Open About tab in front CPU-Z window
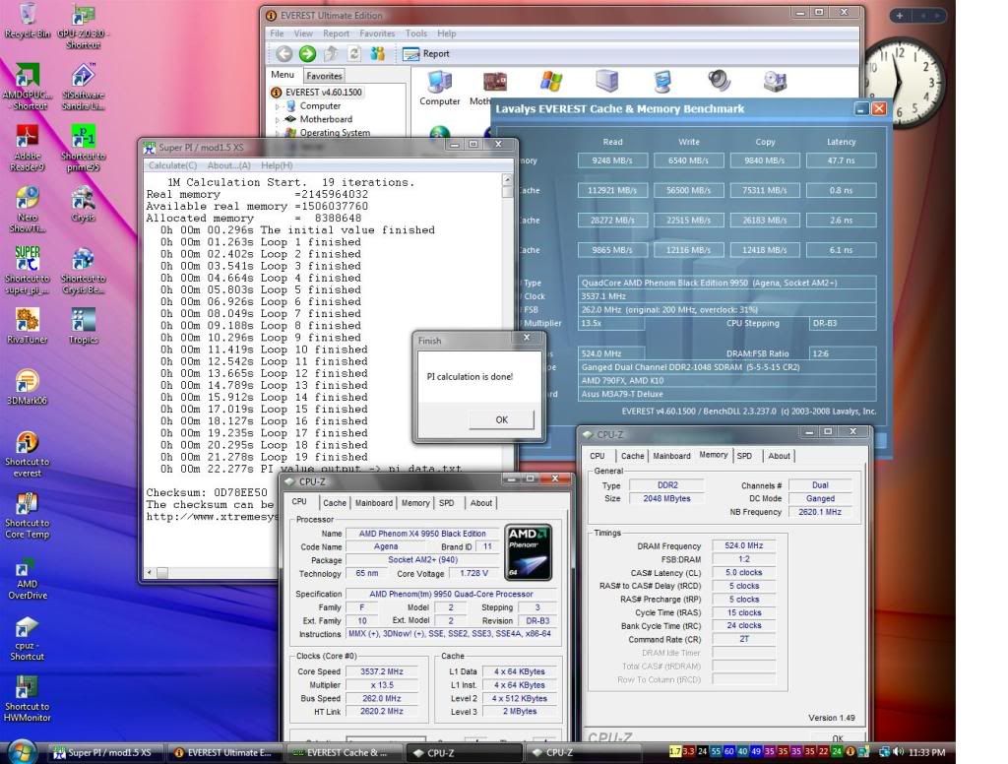Screen dimensions: 1008x764 tap(480, 503)
